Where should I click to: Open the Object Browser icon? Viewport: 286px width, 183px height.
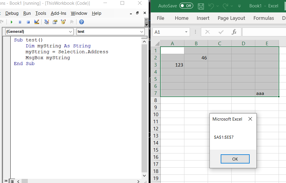pyautogui.click(x=63, y=22)
